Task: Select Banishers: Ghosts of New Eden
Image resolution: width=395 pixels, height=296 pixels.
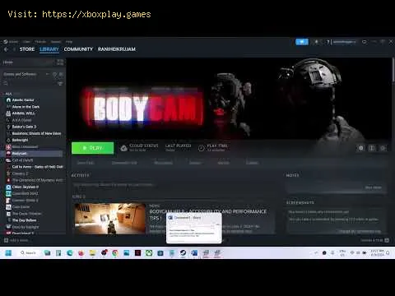Action: pyautogui.click(x=36, y=133)
